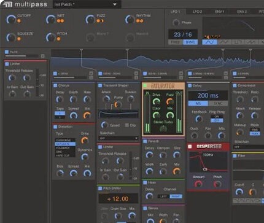Image resolution: width=264 pixels, height=223 pixels.
Task: Toggle the Transient Shaper module power
Action: point(100,85)
